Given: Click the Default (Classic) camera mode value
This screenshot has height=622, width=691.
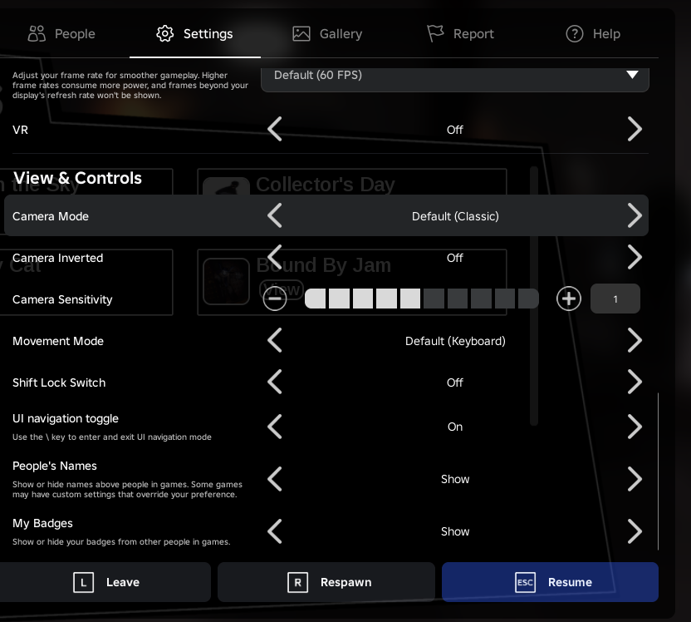Looking at the screenshot, I should [455, 216].
